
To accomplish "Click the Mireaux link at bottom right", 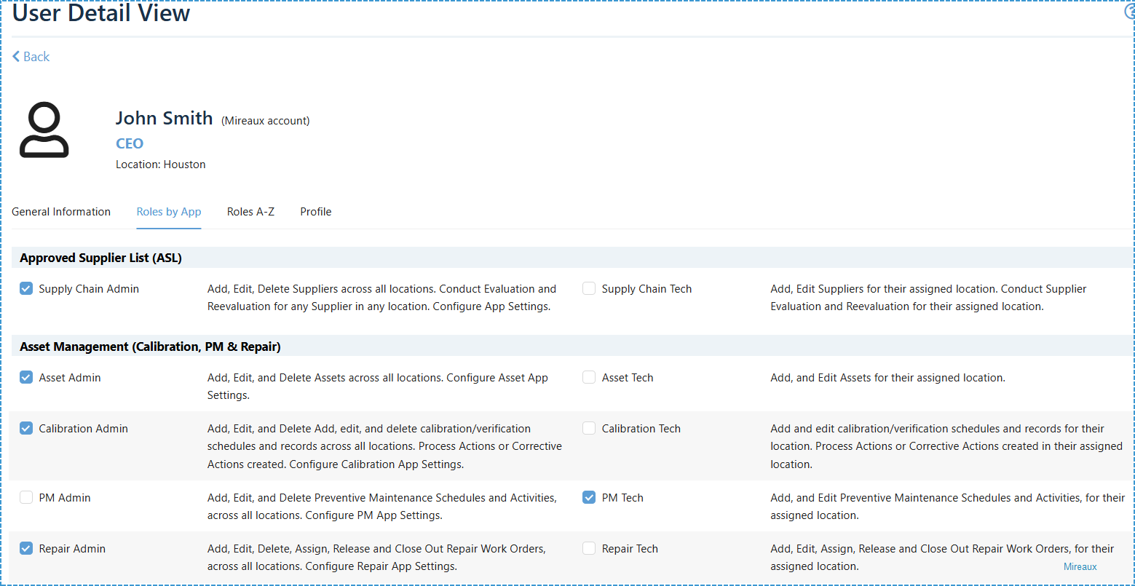I will 1080,567.
